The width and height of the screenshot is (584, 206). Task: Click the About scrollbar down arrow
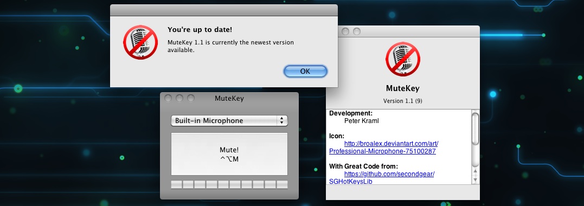tap(475, 179)
